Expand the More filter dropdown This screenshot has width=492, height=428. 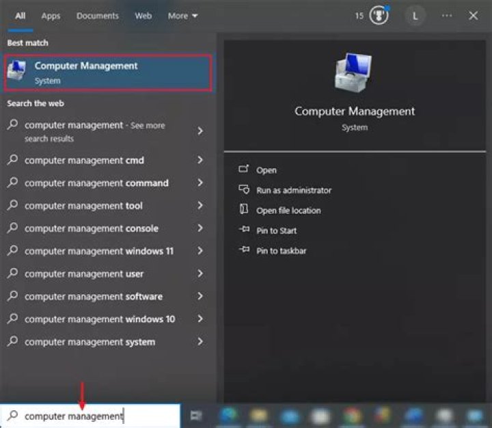(x=182, y=16)
